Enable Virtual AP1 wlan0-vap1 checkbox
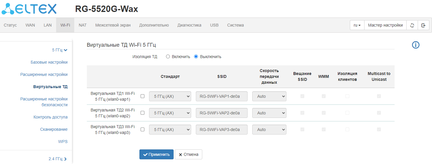 pos(142,96)
